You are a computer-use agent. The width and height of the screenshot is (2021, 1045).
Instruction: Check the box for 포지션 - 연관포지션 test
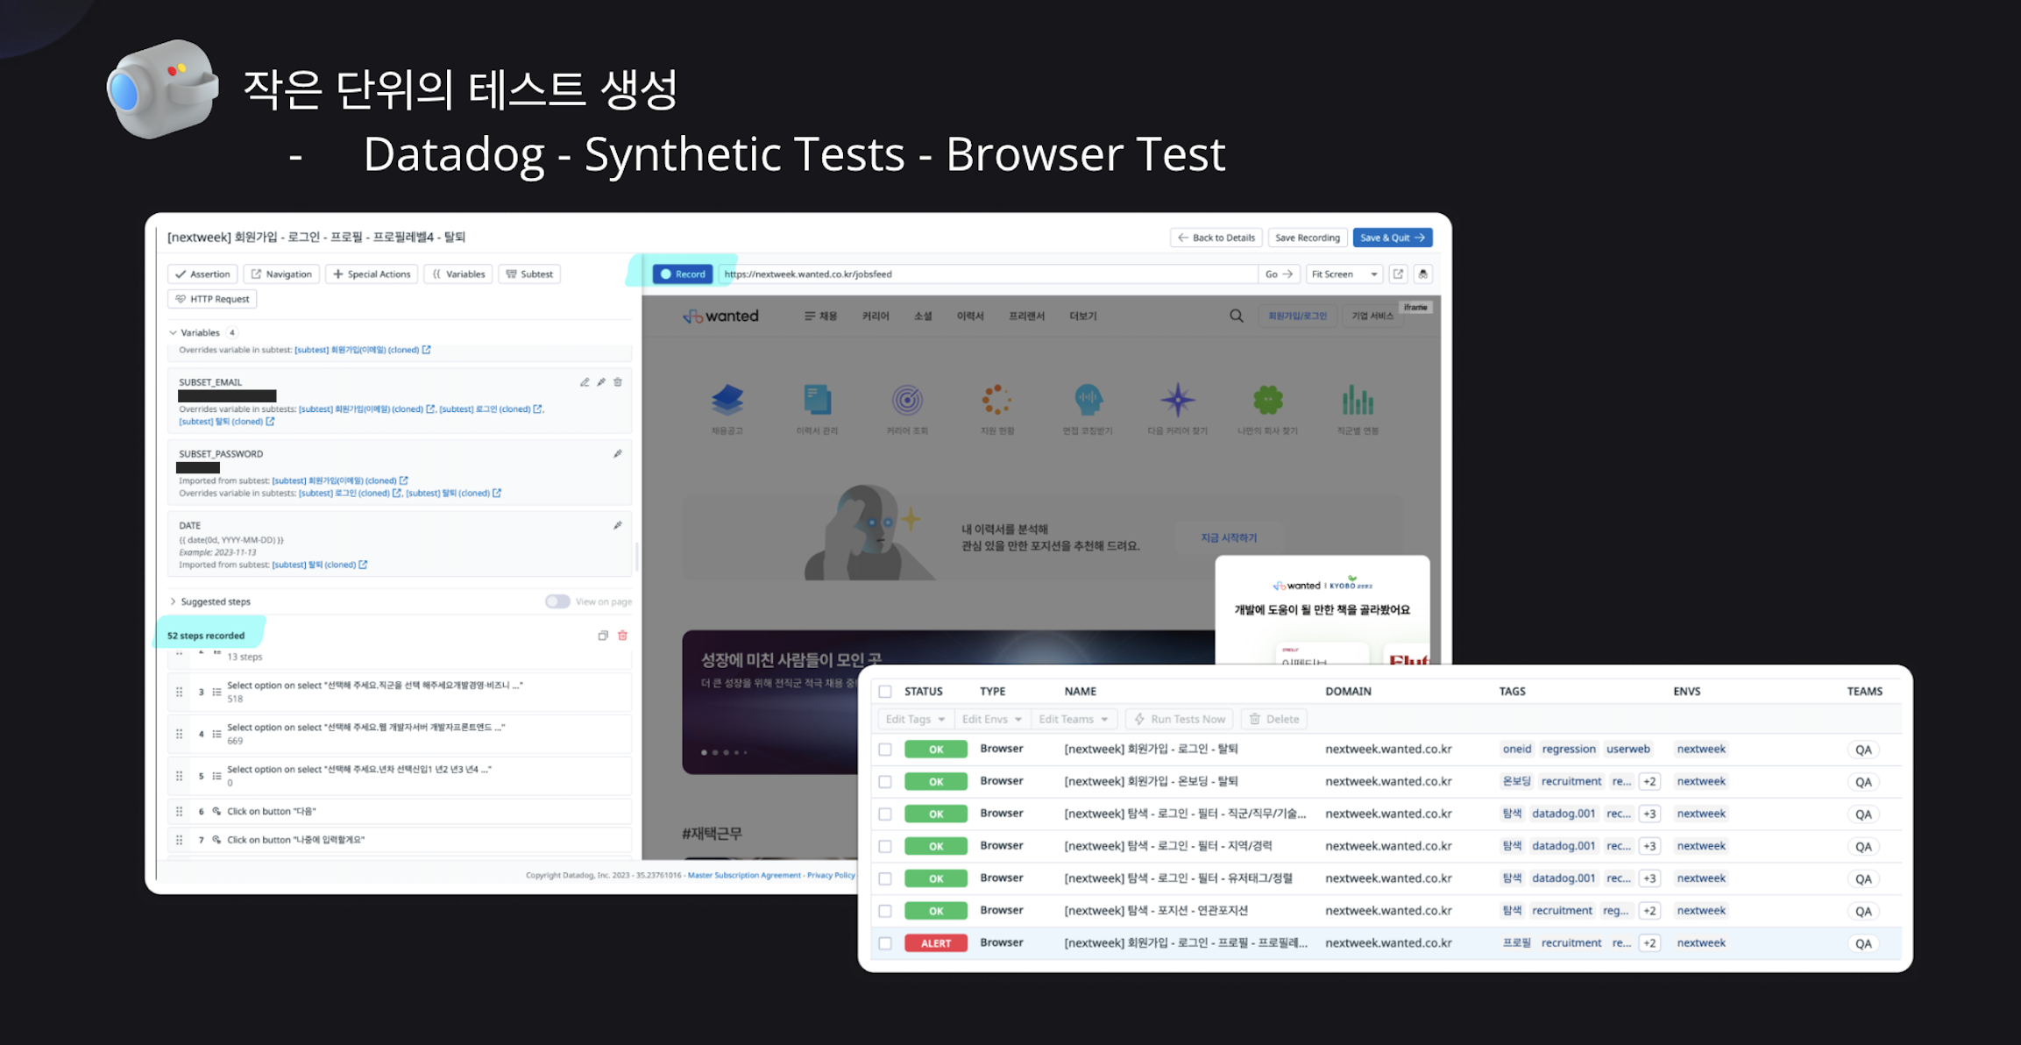[x=885, y=911]
